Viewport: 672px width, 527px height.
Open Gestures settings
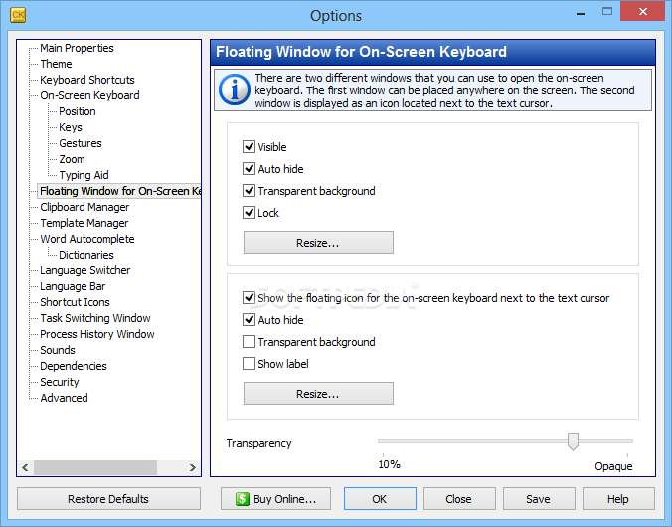[81, 143]
